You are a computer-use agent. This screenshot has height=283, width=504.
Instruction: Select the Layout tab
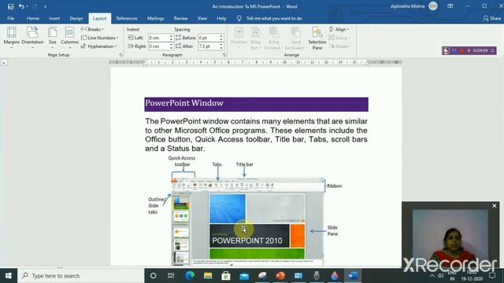(100, 18)
